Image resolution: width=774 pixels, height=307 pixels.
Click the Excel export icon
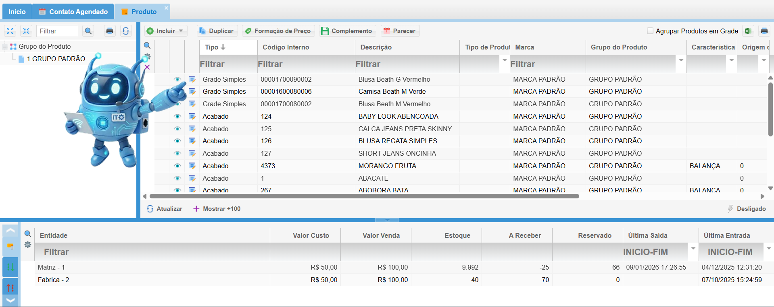[x=748, y=31]
